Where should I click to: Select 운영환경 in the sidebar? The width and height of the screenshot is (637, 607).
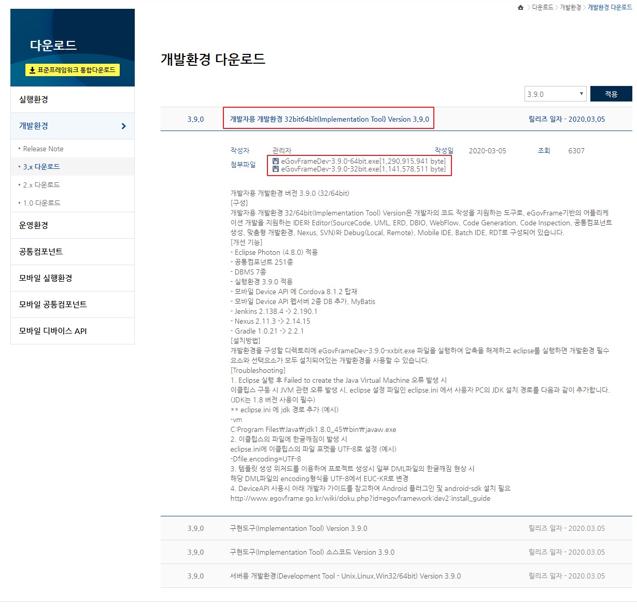(34, 225)
